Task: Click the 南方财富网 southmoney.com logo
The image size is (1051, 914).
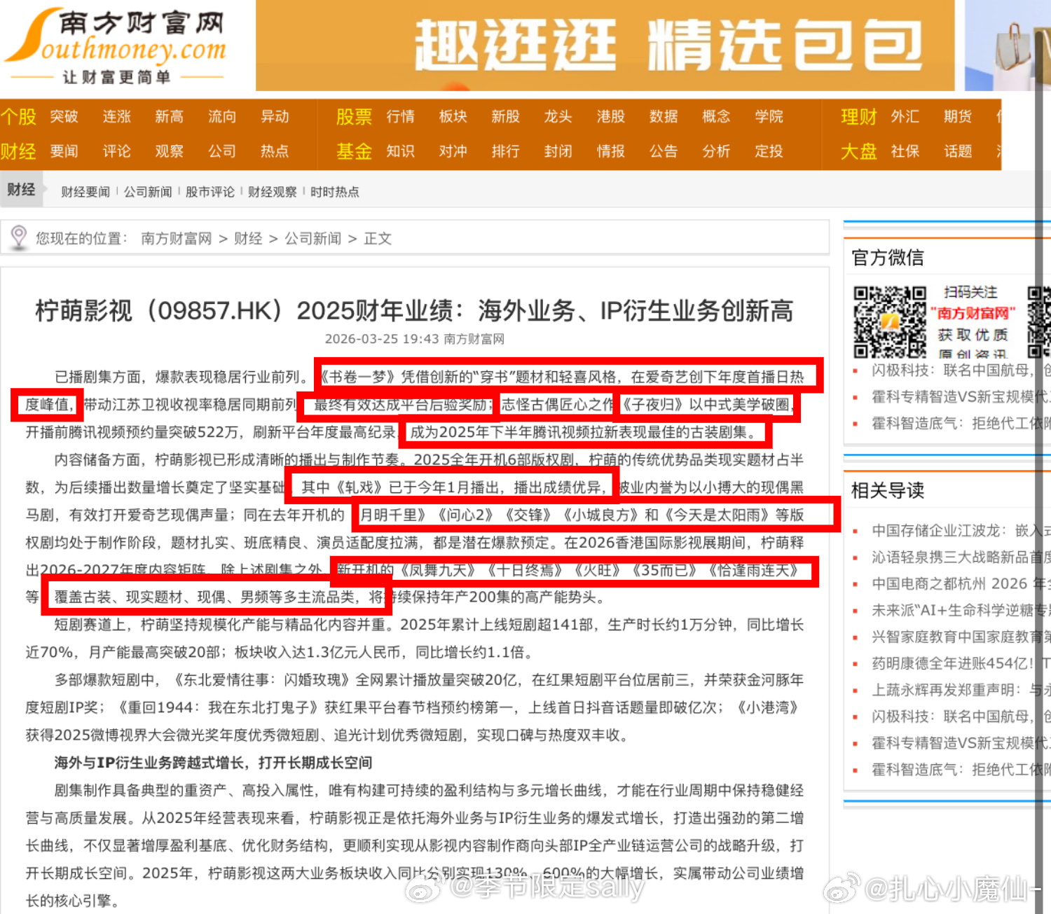Action: pos(116,46)
